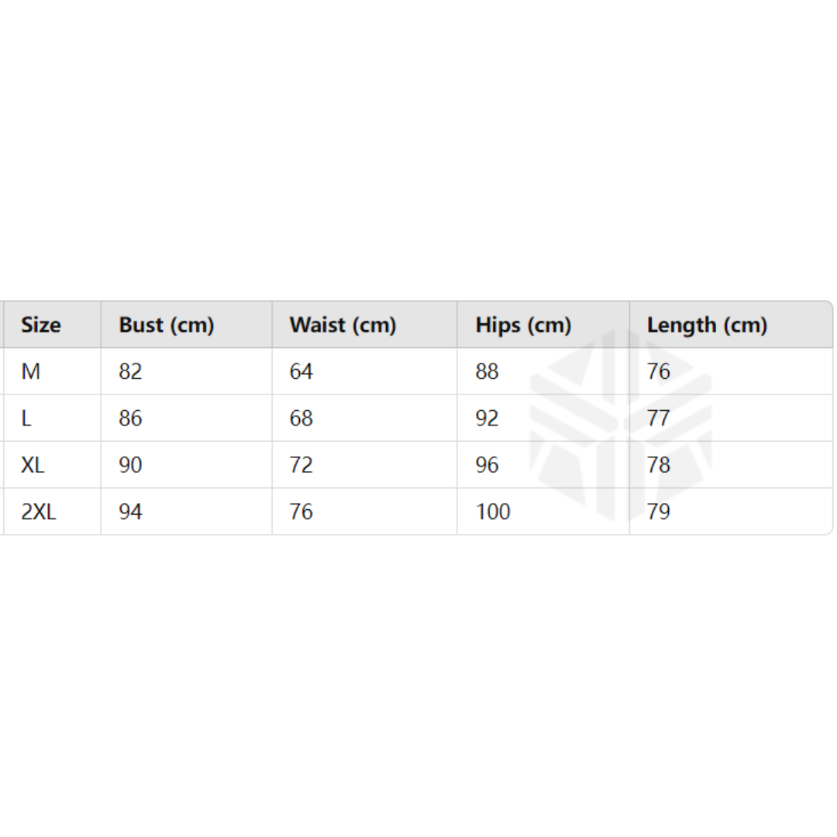
Task: Select hips value 100 for size 2XL
Action: [493, 511]
